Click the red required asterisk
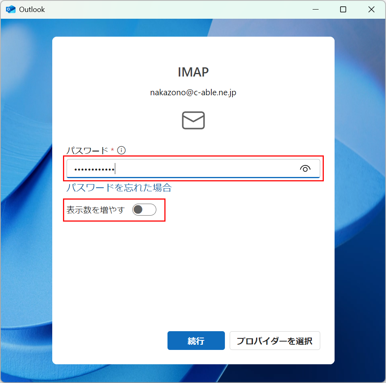 [112, 150]
